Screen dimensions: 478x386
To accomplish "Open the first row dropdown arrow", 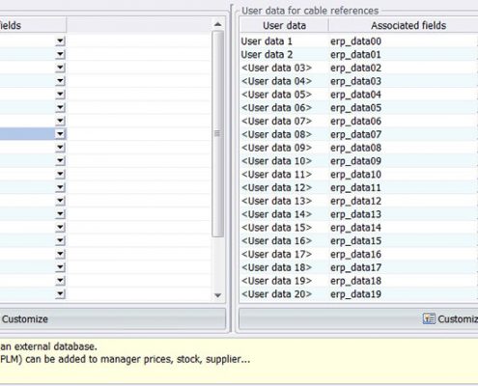I will [60, 41].
